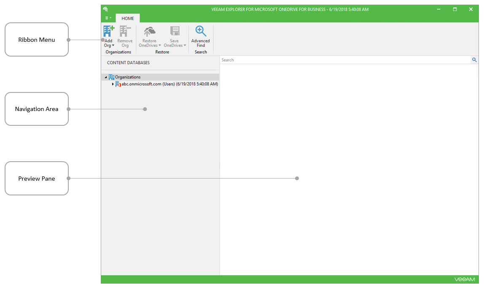Focus the Search input field
This screenshot has height=287, width=484.
(345, 60)
